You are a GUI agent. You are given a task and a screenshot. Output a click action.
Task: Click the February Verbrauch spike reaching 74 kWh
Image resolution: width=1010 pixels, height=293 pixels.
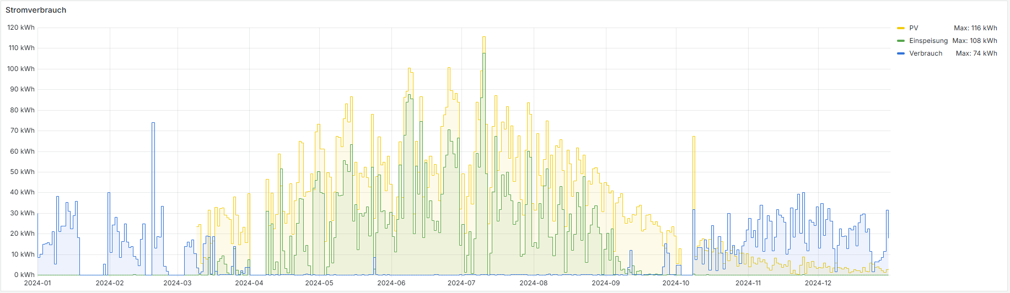[x=153, y=123]
